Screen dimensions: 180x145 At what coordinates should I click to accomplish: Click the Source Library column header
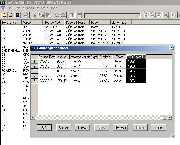[x=77, y=23]
